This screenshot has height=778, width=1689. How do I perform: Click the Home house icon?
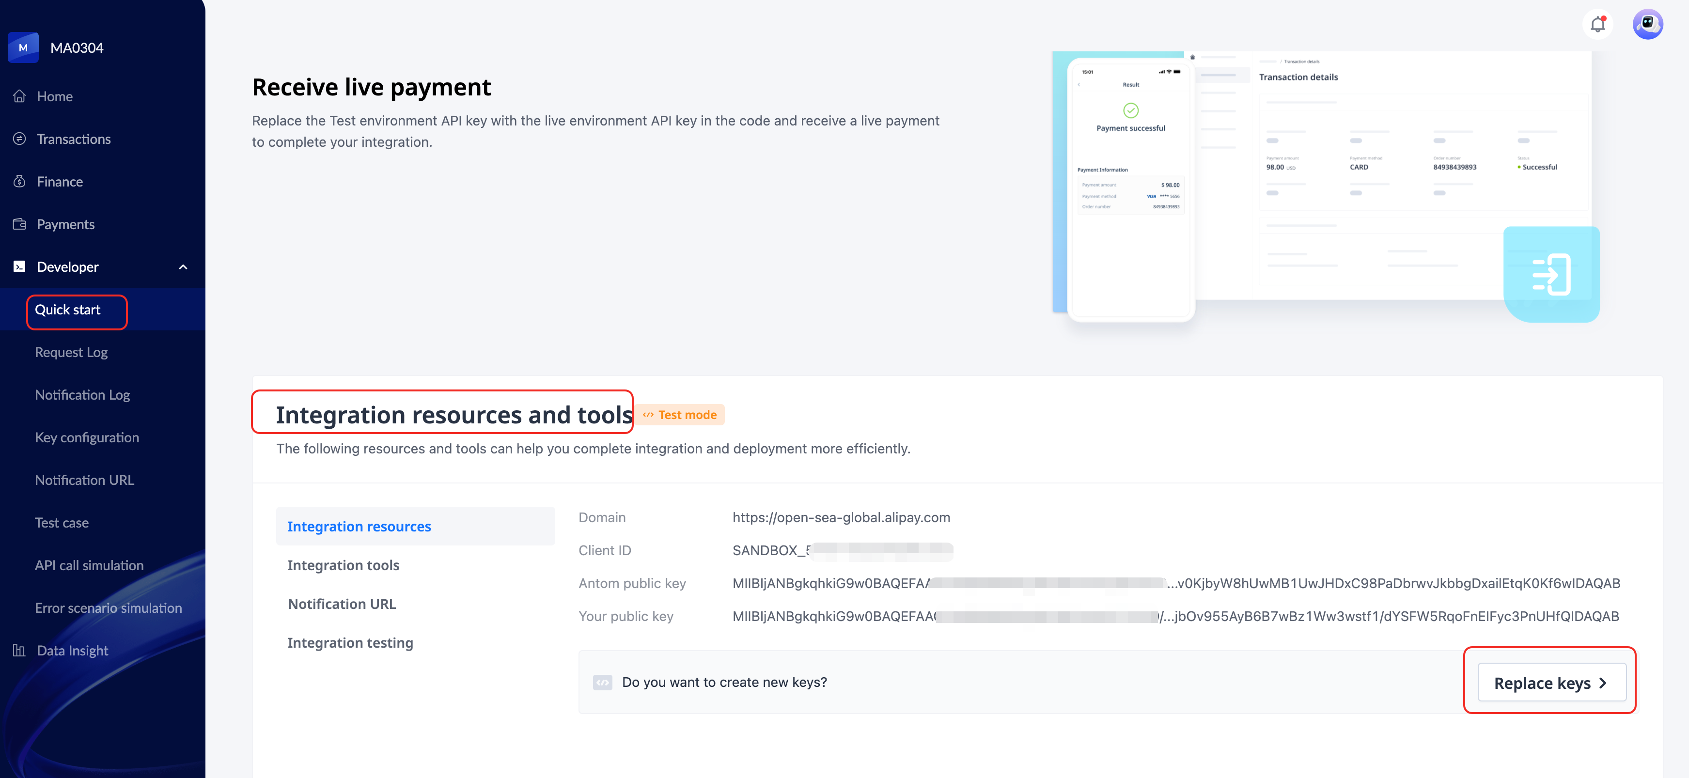click(x=20, y=96)
